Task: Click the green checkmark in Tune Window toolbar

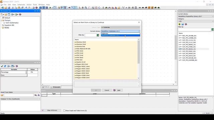Action: [2, 66]
